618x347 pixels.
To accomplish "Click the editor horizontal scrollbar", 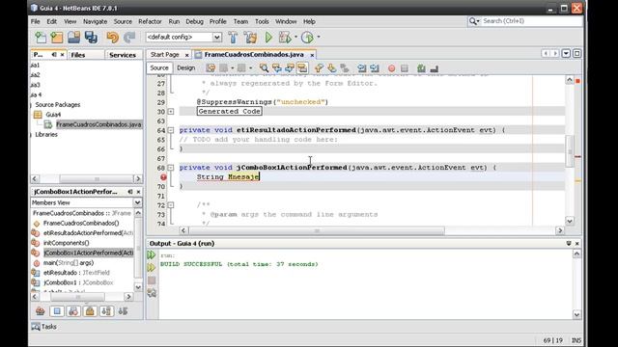I will (x=316, y=230).
